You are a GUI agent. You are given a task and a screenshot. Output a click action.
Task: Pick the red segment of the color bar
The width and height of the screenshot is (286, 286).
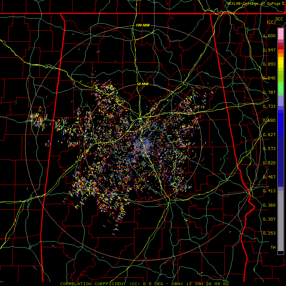click(281, 47)
